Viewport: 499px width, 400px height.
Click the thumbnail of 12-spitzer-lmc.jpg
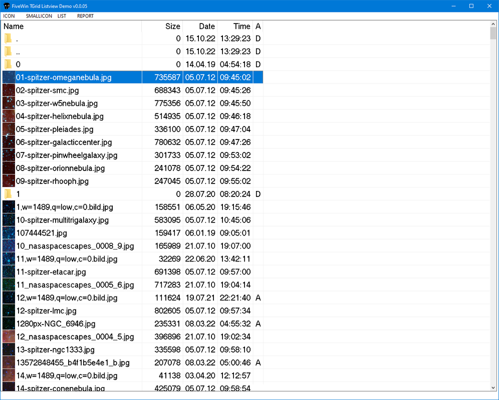tap(9, 310)
